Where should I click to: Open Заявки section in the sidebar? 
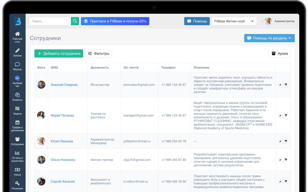click(x=17, y=53)
